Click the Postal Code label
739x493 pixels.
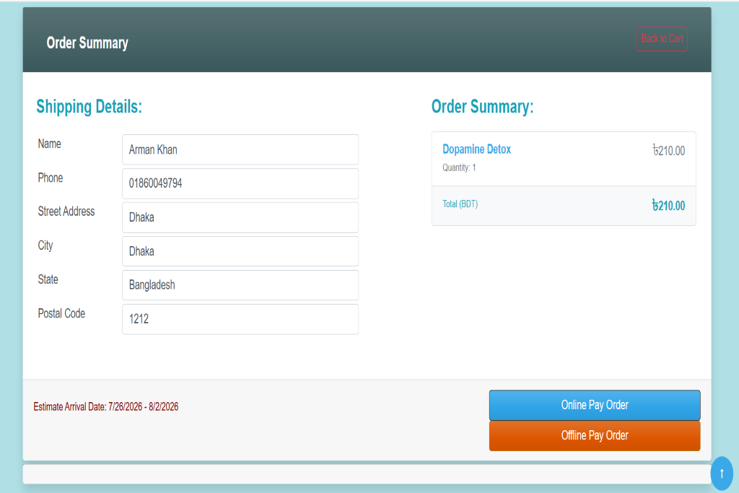click(62, 313)
